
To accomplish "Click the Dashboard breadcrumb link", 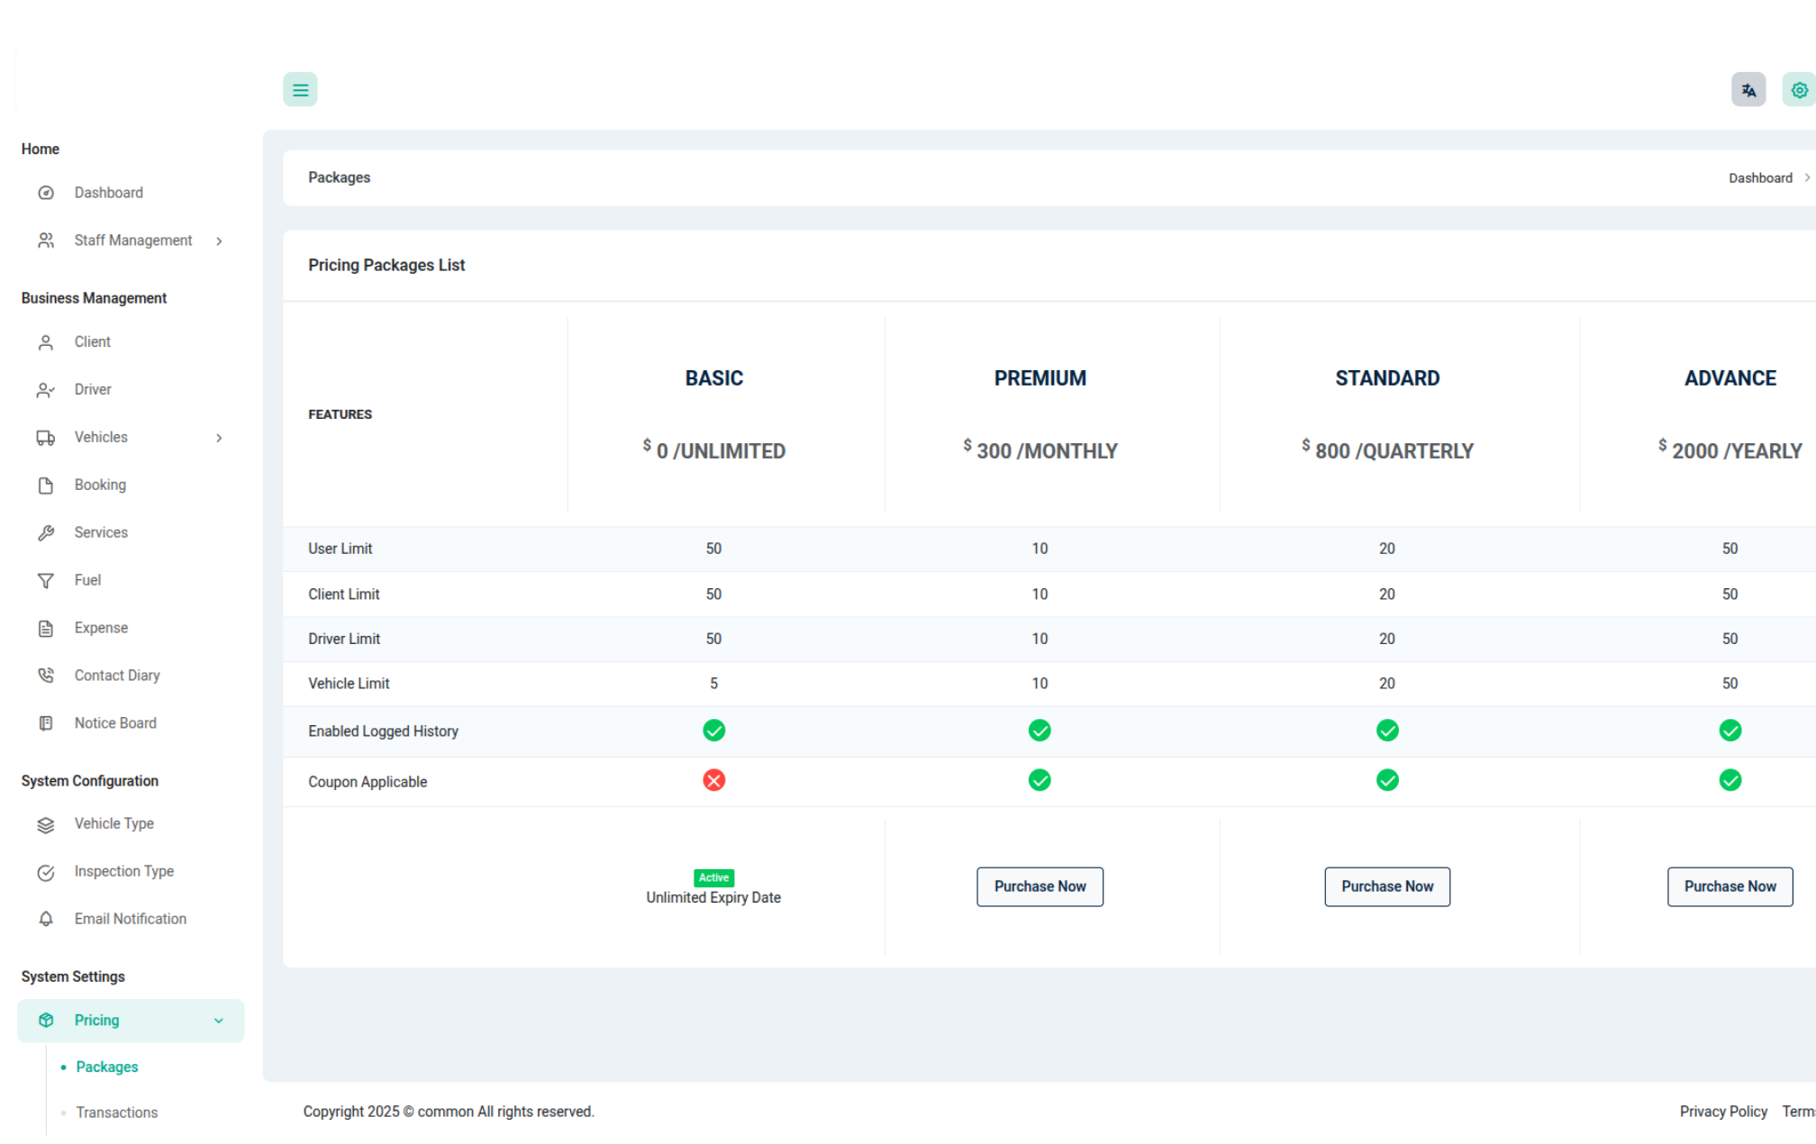I will click(x=1759, y=178).
